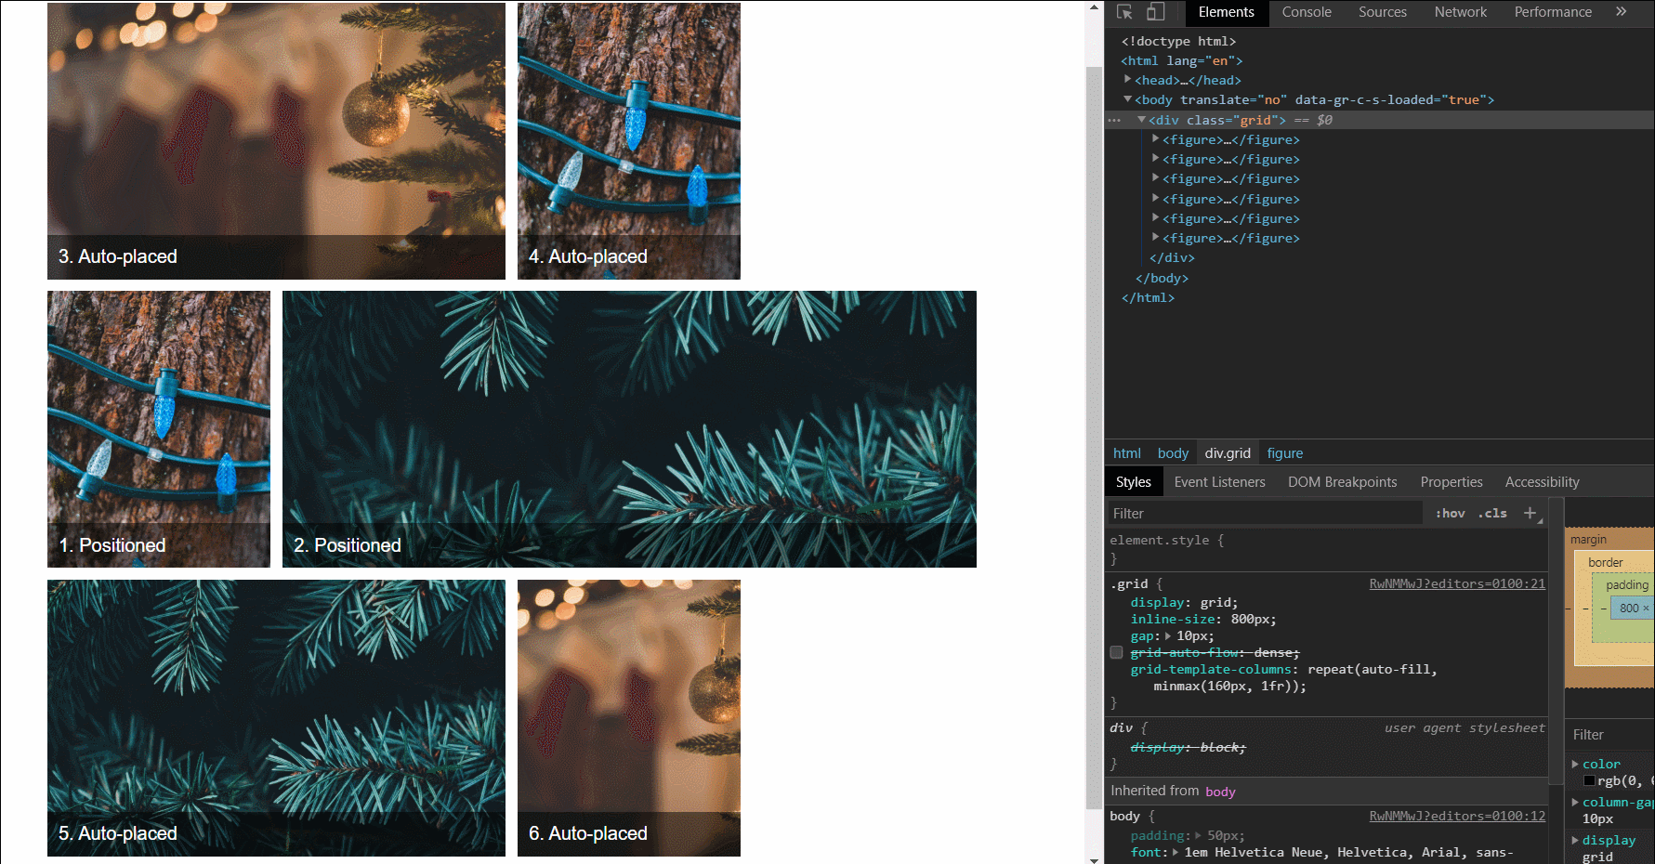
Task: Click the '.grid' selector in Styles
Action: [1129, 584]
